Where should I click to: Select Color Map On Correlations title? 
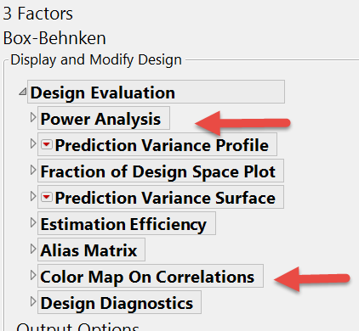(x=147, y=277)
